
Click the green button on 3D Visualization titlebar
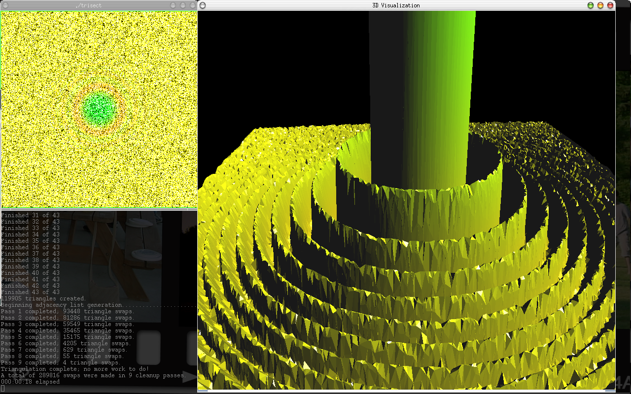click(x=591, y=5)
